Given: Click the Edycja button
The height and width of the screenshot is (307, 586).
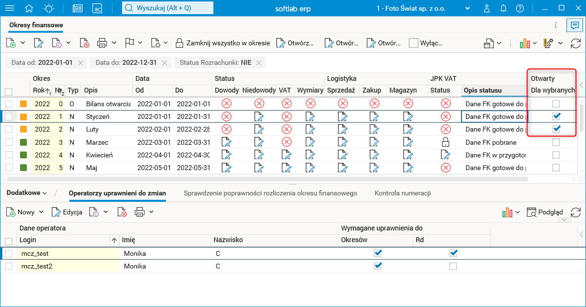Looking at the screenshot, I should pos(67,212).
